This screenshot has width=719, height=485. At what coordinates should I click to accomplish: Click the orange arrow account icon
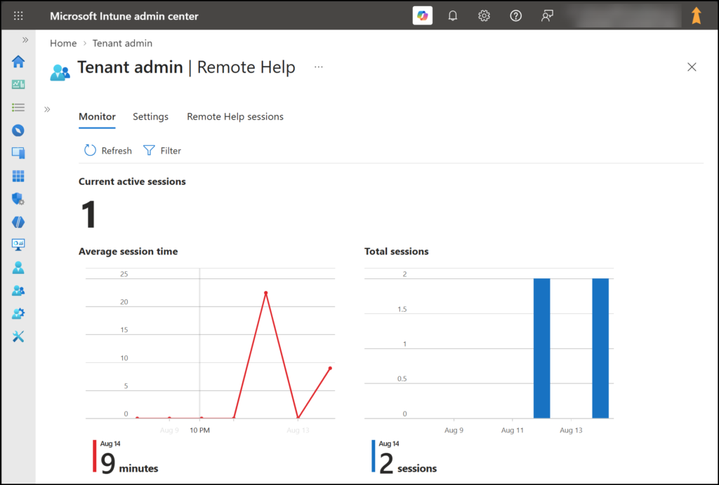tap(697, 15)
